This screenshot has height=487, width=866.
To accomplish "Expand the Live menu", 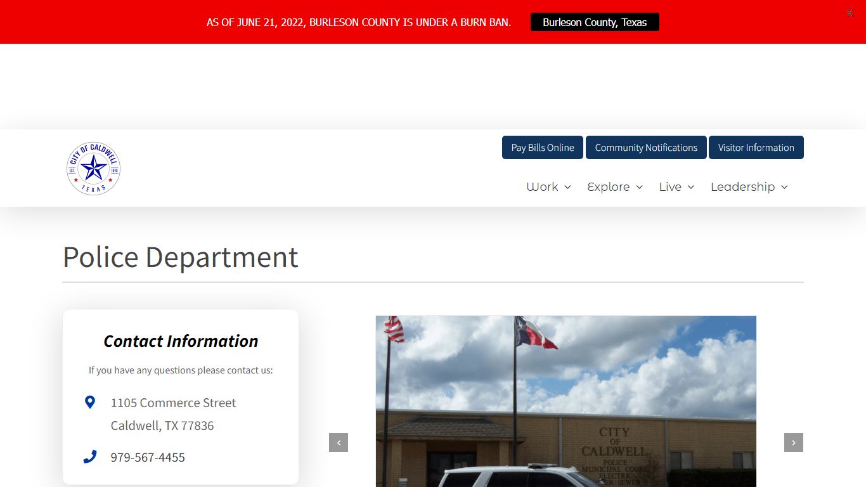I will (x=676, y=186).
